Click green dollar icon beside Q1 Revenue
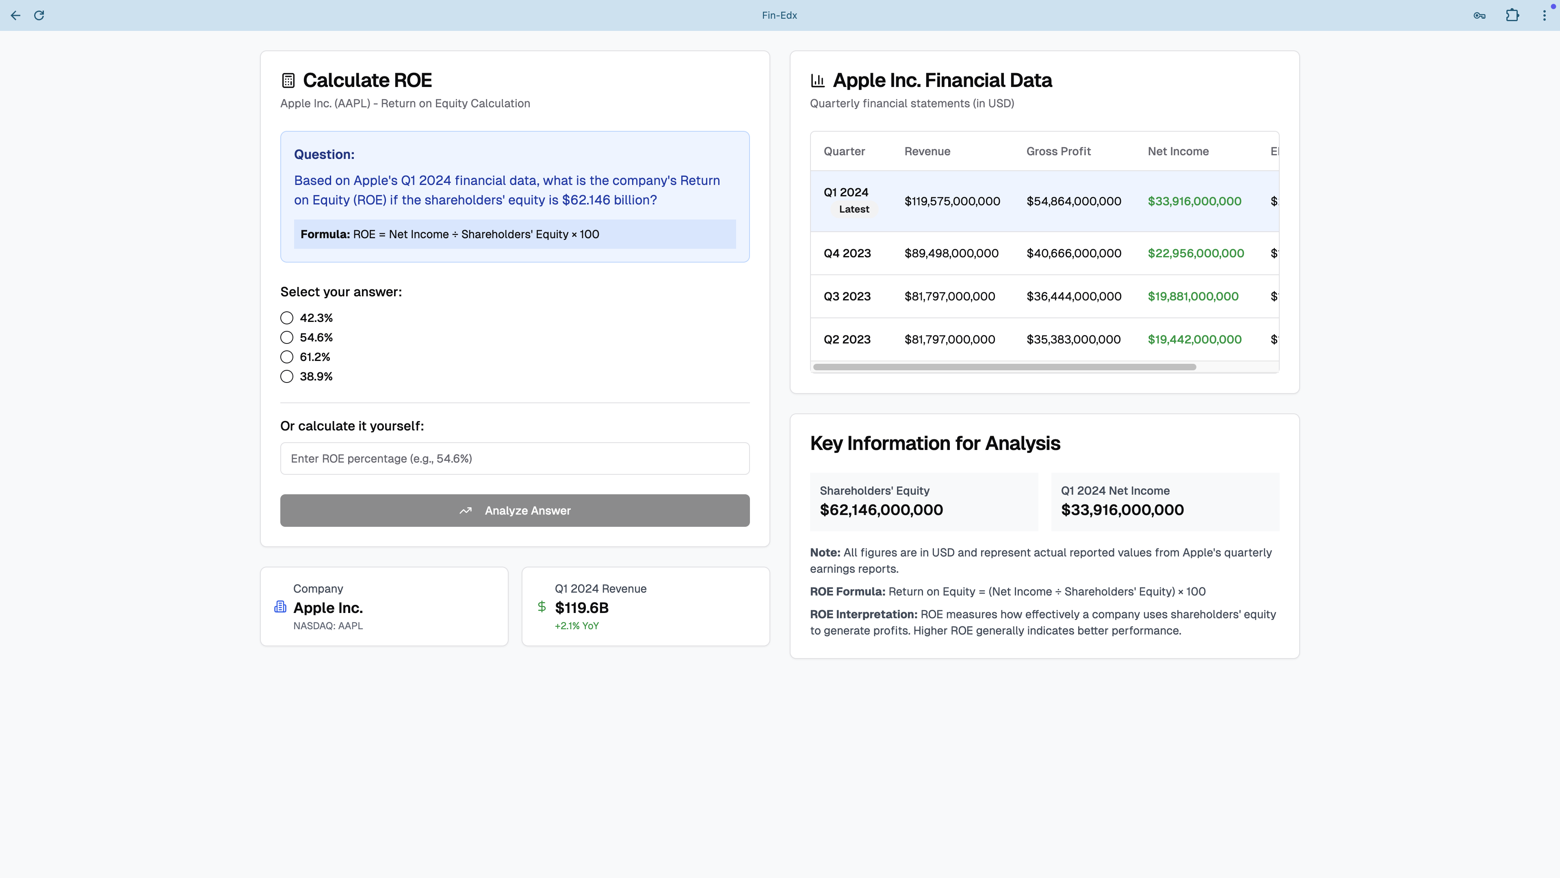The height and width of the screenshot is (878, 1560). coord(542,606)
